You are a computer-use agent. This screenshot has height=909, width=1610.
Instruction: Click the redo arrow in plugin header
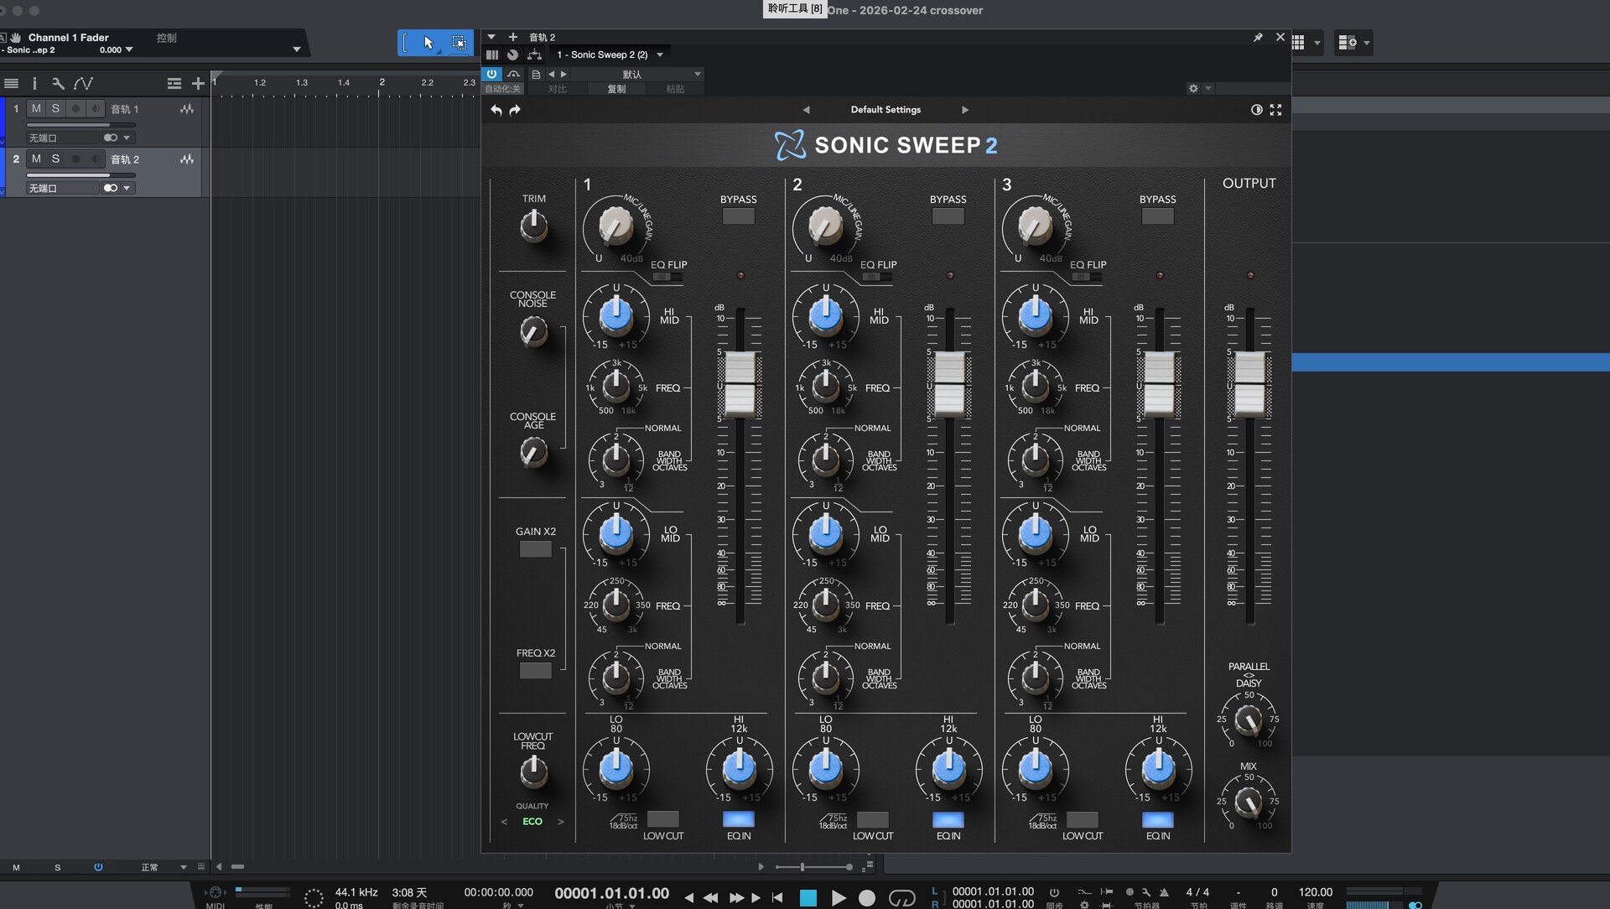515,110
